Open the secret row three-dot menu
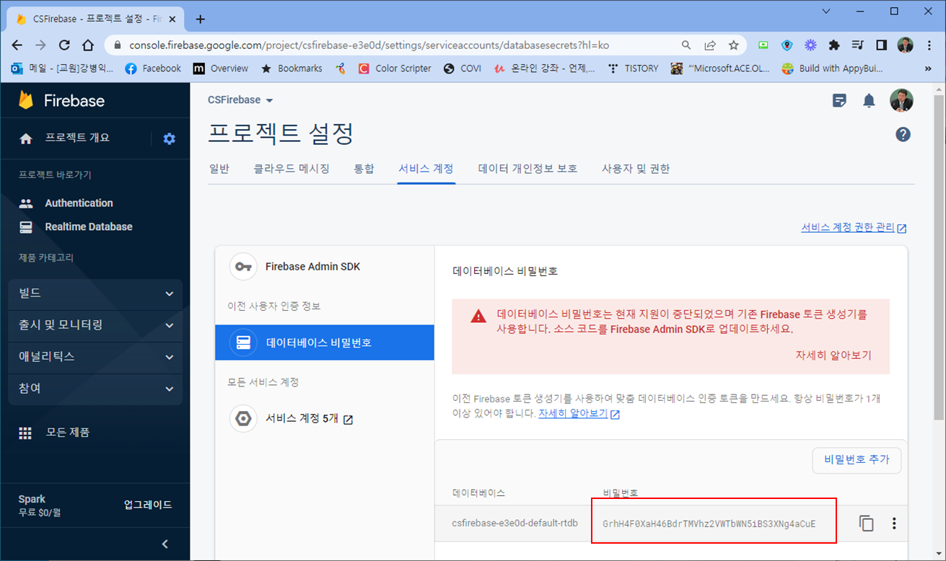 [894, 524]
